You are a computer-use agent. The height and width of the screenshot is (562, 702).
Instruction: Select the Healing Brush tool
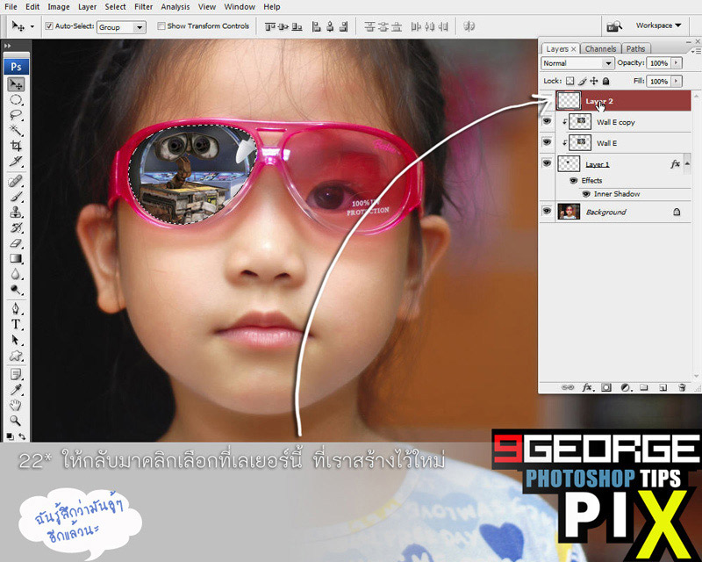(x=16, y=181)
